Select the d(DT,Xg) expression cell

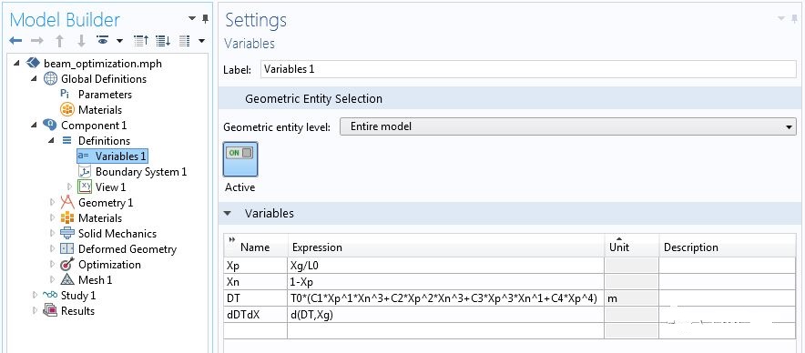click(x=445, y=315)
